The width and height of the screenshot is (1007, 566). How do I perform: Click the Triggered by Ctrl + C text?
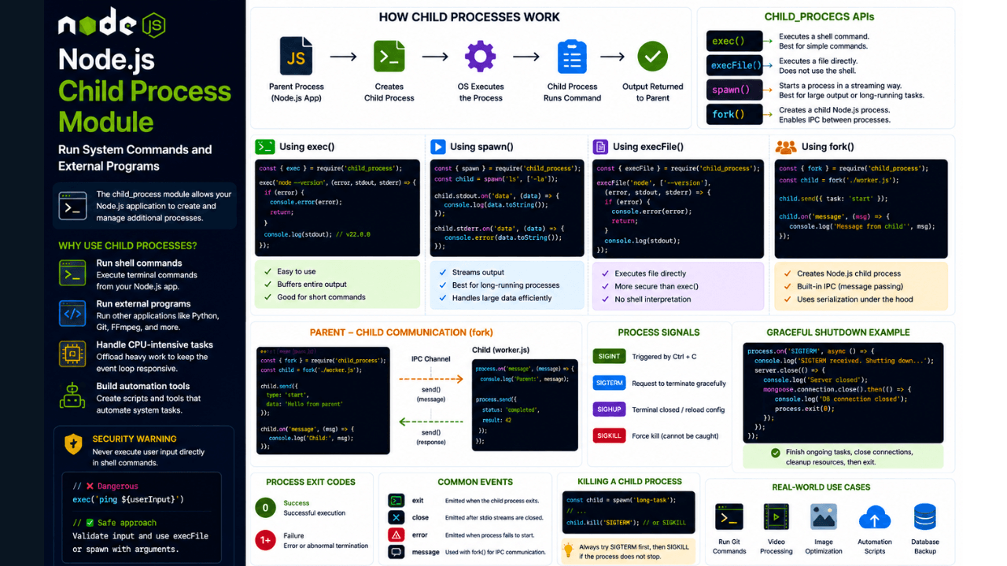tap(665, 357)
